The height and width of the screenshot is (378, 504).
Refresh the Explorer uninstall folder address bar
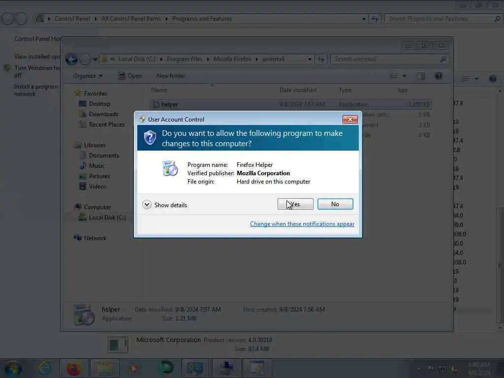(321, 59)
